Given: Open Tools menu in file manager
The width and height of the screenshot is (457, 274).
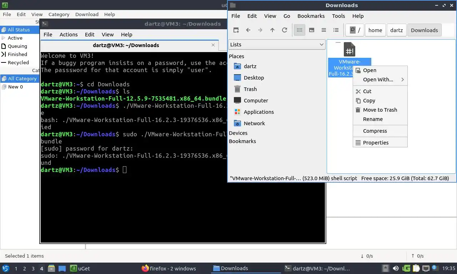Looking at the screenshot, I should point(338,16).
